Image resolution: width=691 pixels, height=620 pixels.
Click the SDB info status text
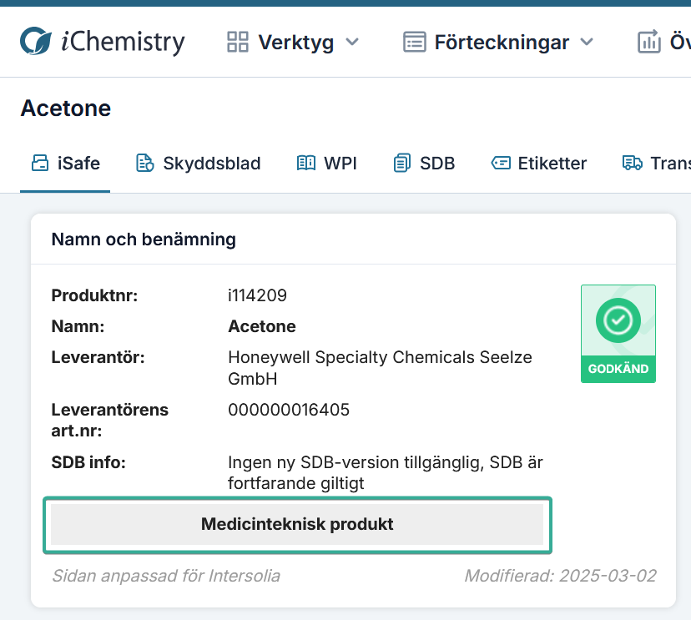coord(386,473)
